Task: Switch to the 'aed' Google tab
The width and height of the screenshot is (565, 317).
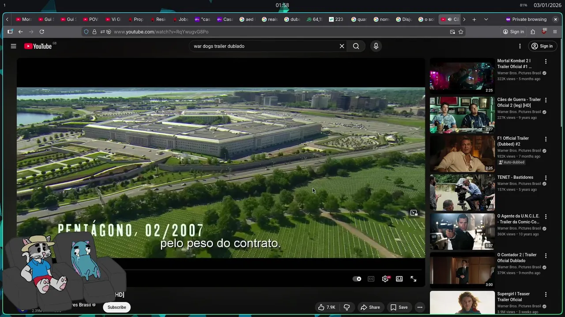Action: 247,19
